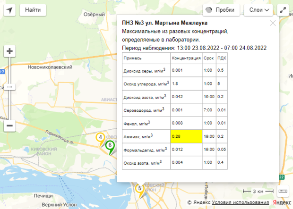Select the green map marker numbered 6
This screenshot has width=293, height=209.
(110, 146)
